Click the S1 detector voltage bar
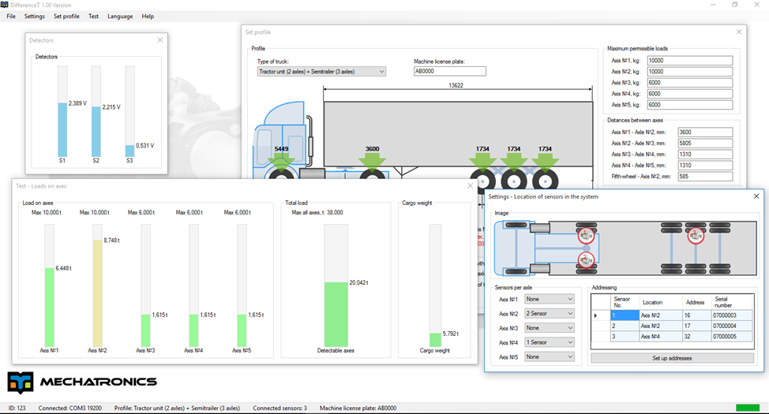 click(62, 129)
